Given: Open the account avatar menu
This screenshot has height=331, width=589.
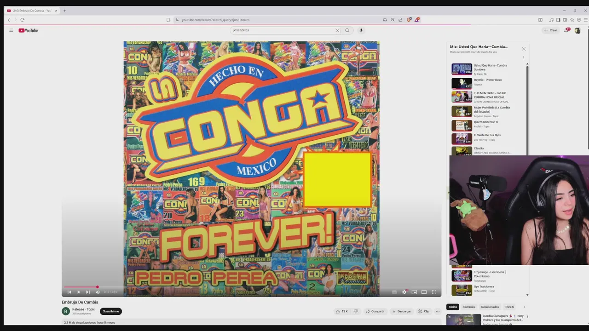Looking at the screenshot, I should click(x=577, y=30).
